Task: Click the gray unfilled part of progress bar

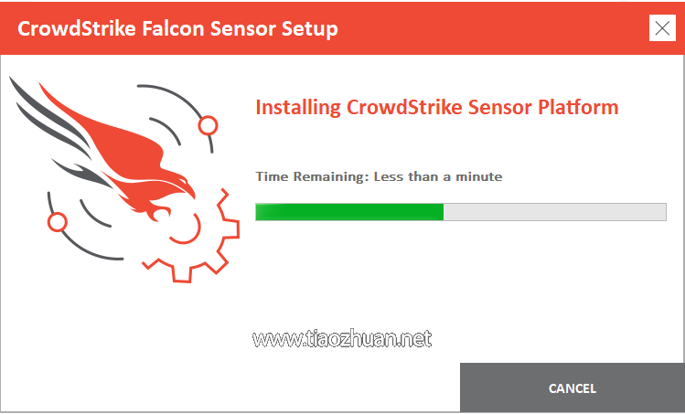Action: [555, 212]
